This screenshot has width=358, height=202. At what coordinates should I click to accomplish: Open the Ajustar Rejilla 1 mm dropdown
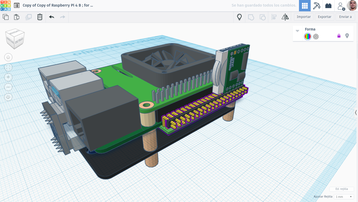pyautogui.click(x=344, y=197)
